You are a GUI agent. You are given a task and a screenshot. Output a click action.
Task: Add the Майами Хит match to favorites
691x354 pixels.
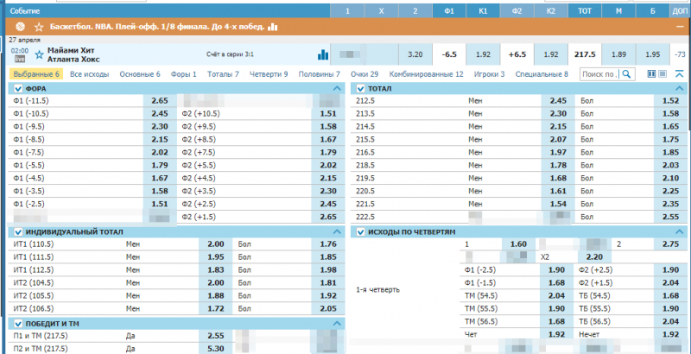click(38, 54)
